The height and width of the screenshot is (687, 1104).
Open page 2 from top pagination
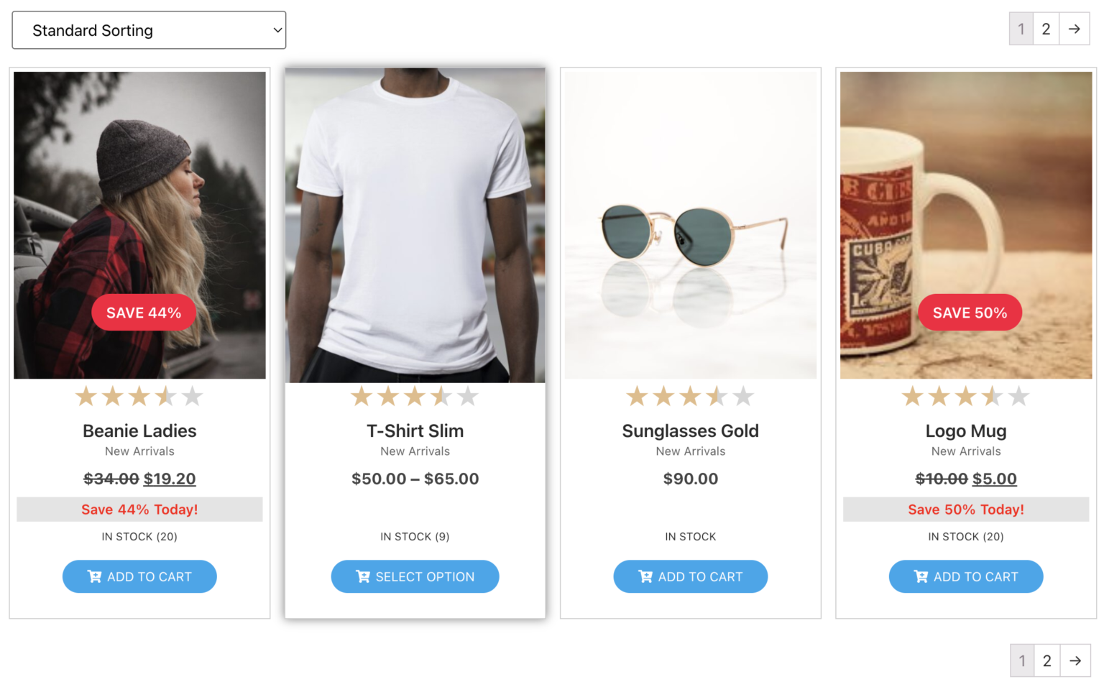(x=1046, y=29)
